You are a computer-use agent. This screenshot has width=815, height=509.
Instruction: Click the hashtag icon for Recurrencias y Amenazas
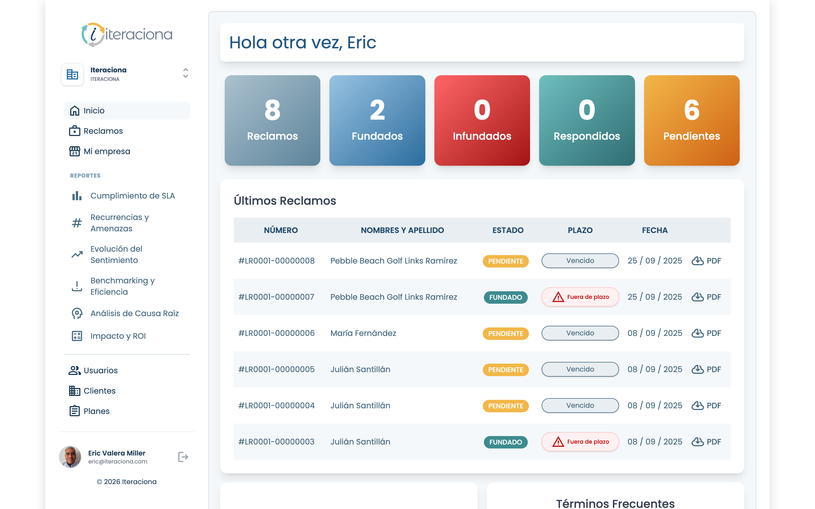pyautogui.click(x=77, y=223)
